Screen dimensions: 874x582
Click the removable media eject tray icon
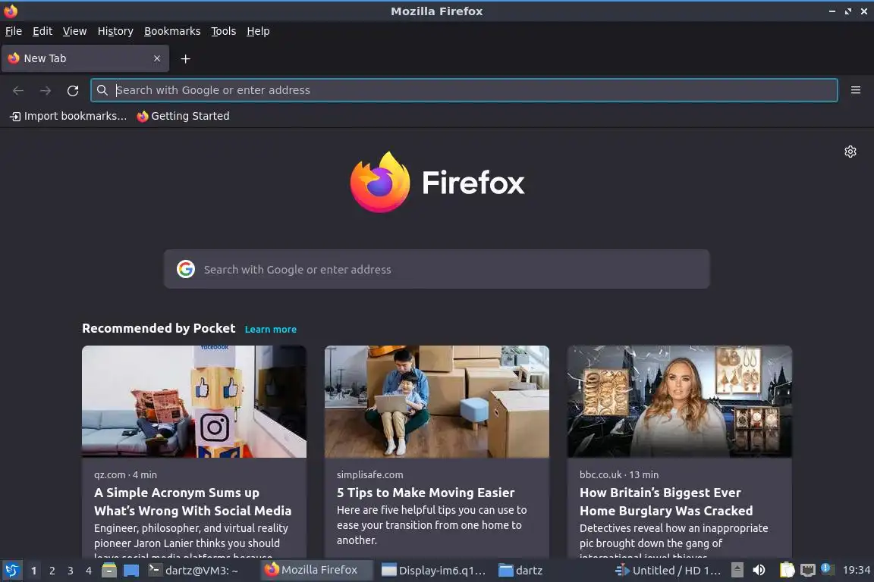coord(737,570)
